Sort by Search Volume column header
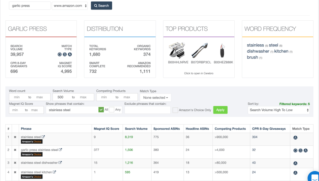The width and height of the screenshot is (319, 181). pos(136,129)
